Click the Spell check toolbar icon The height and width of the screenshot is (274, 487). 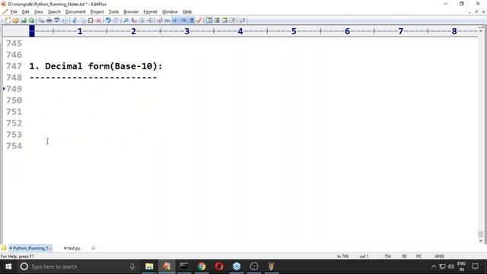[x=57, y=21]
